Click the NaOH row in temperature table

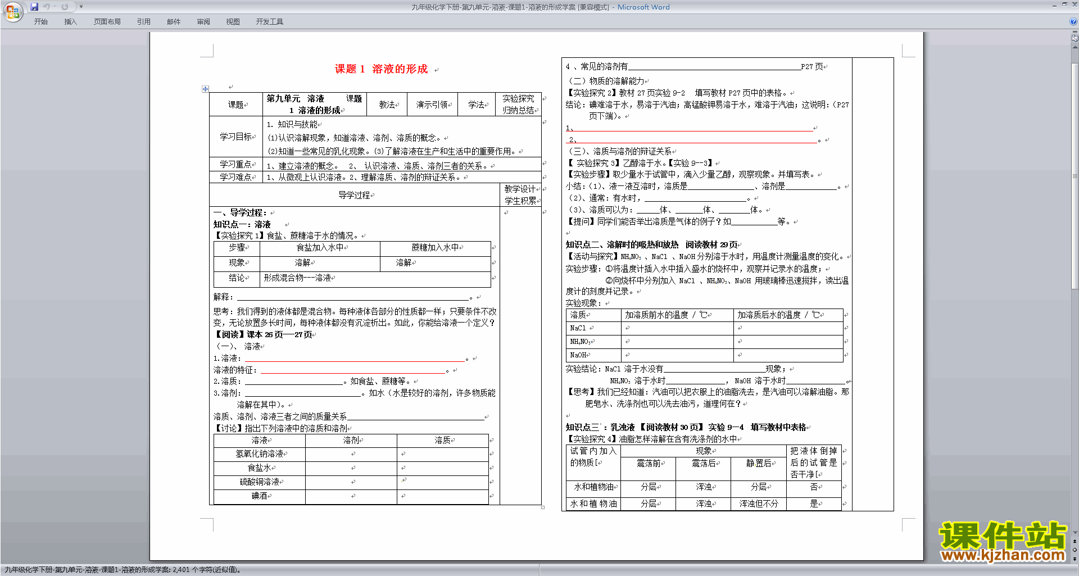pyautogui.click(x=704, y=355)
